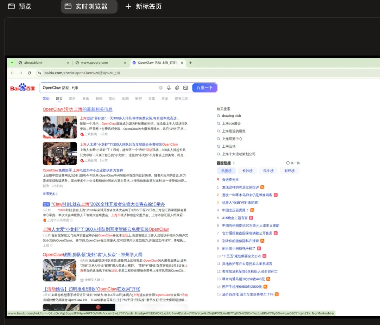Clear the search box with the X icon
Screen dimensions: 380x325
(160, 88)
